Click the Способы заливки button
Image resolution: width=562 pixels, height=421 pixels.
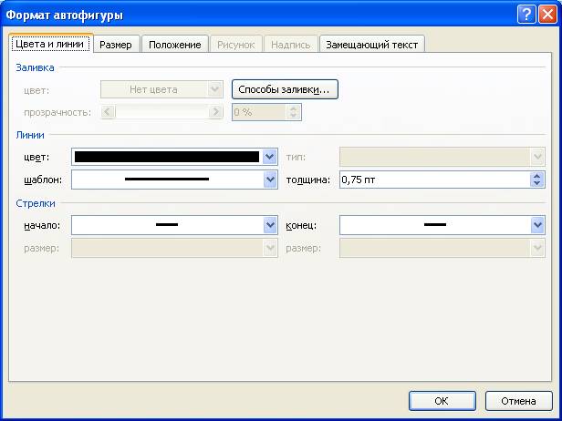click(x=286, y=89)
